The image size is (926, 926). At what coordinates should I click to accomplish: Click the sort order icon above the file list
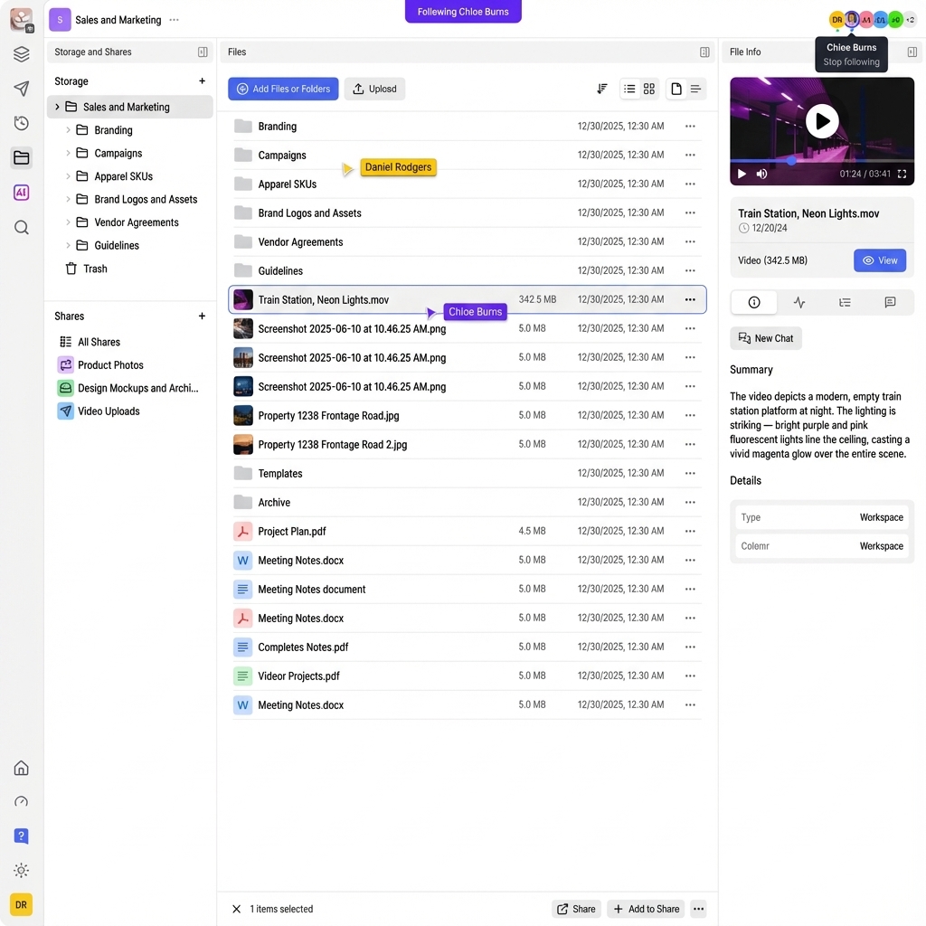coord(602,89)
